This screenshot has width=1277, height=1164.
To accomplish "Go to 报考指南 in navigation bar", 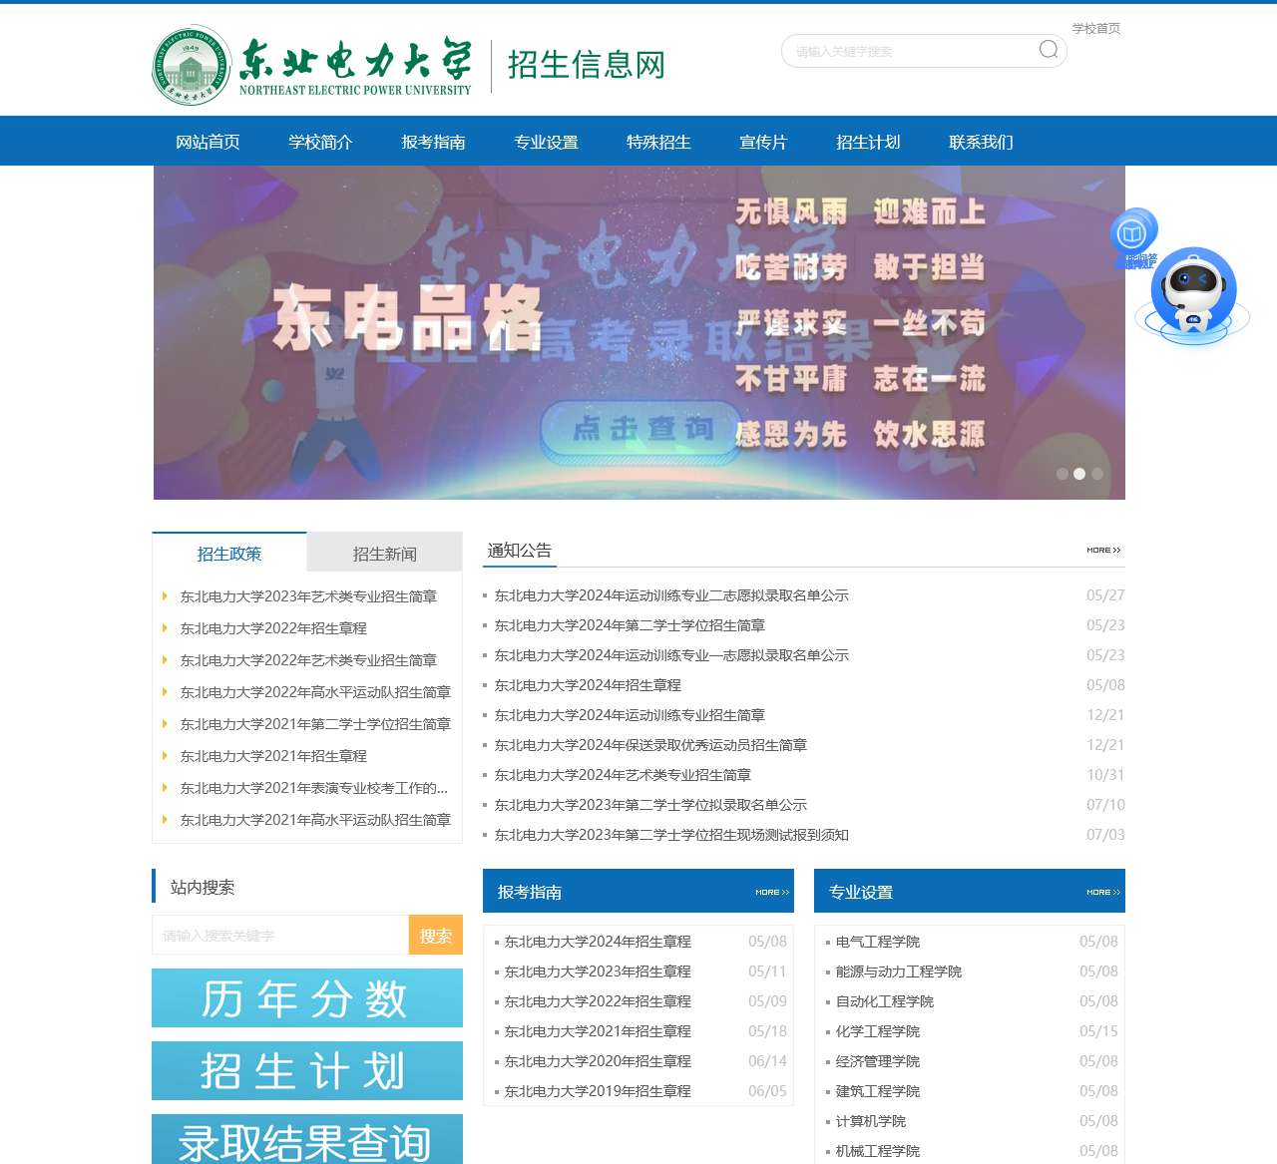I will (x=433, y=142).
